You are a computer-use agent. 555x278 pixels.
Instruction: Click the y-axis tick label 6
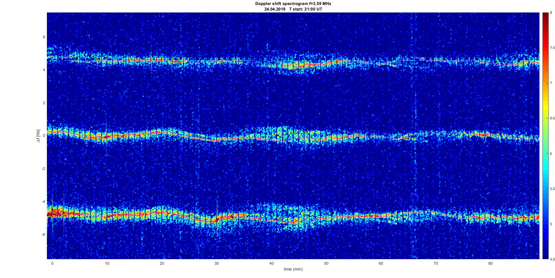(44, 37)
